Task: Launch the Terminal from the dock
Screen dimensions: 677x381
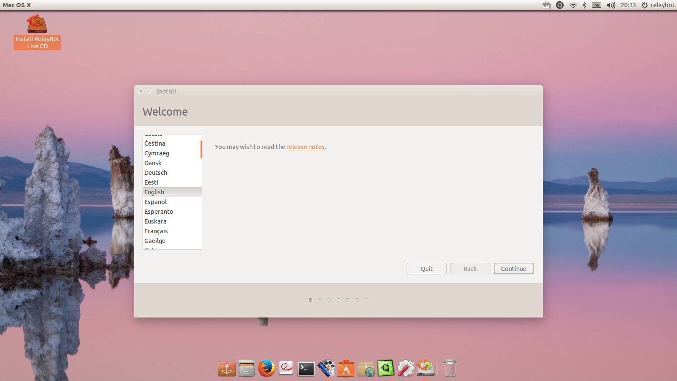Action: pos(306,369)
